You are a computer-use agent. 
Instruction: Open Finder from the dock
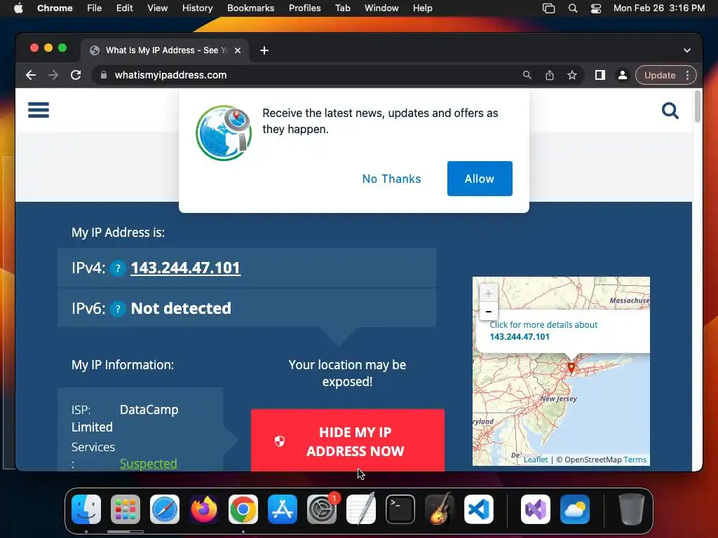pos(86,509)
